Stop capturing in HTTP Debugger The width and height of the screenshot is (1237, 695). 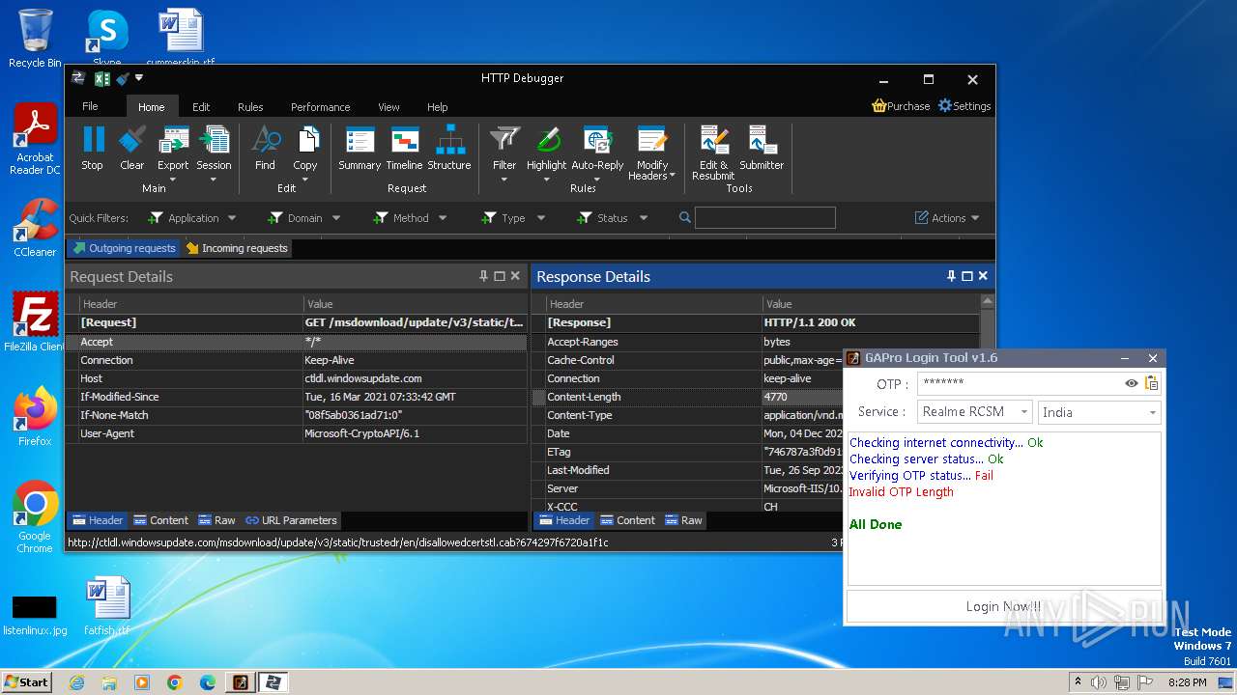pos(92,149)
